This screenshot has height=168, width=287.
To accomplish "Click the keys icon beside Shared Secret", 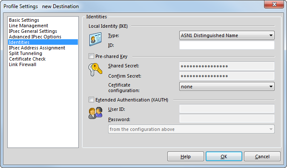I will tap(95, 70).
